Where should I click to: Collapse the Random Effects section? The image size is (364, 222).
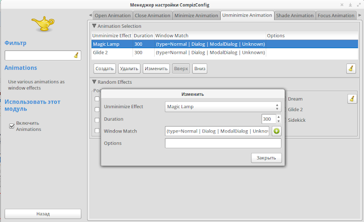coord(94,82)
